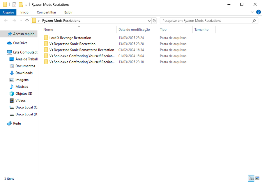Viewport: 262px width, 182px height.
Task: Click the window folder icon in the title bar
Action: coord(5,4)
